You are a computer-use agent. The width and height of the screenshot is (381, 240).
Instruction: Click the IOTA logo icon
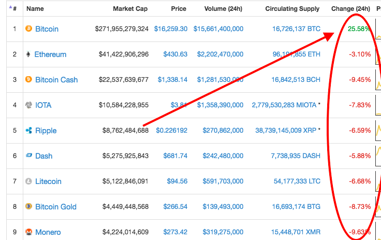(28, 105)
